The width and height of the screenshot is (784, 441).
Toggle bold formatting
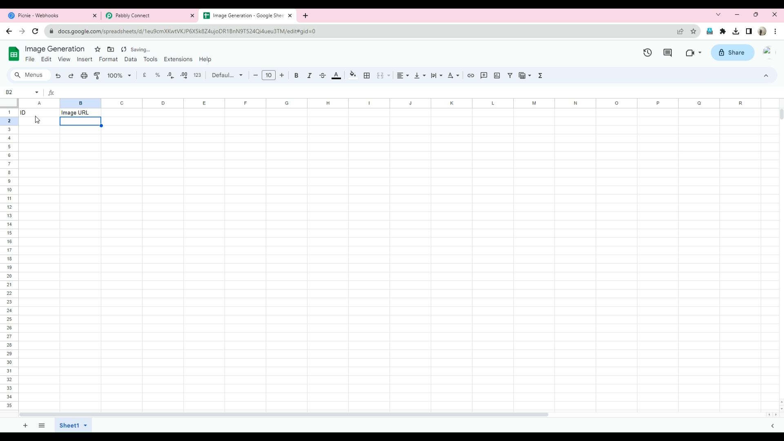point(296,76)
